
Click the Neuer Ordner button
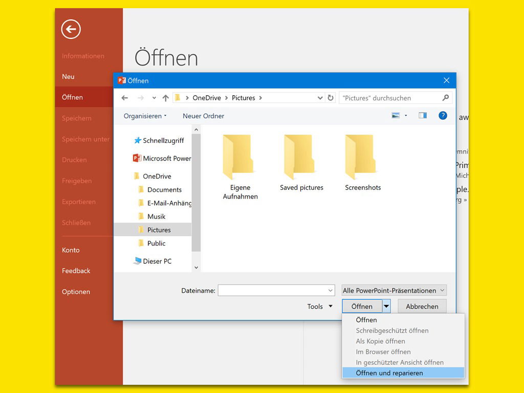[203, 116]
